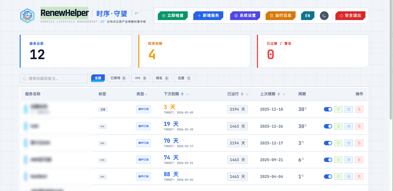Image resolution: width=393 pixels, height=191 pixels.
Task: Click the 迅雷 tag in first row
Action: [103, 110]
